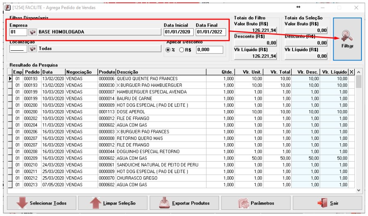Select row RETORNO QUERO MAIS

[181, 138]
